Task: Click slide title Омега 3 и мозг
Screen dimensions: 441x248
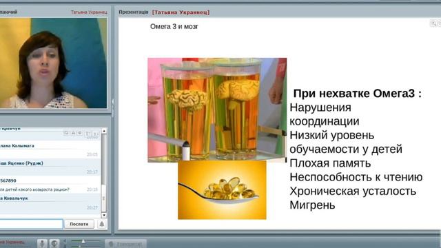Action: click(x=174, y=26)
